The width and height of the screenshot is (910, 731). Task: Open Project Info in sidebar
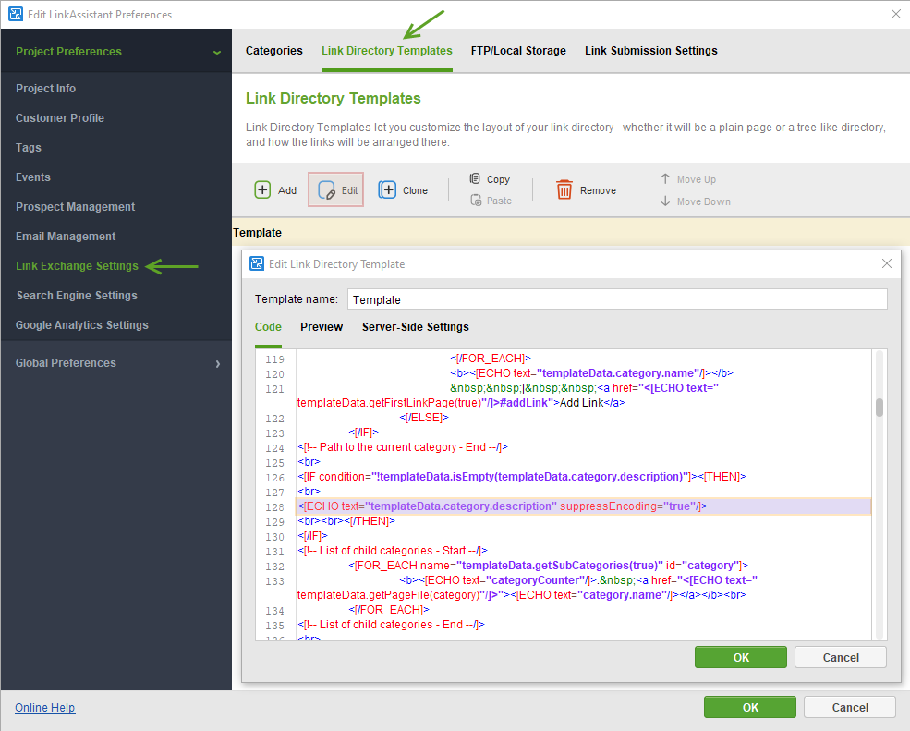pos(46,88)
